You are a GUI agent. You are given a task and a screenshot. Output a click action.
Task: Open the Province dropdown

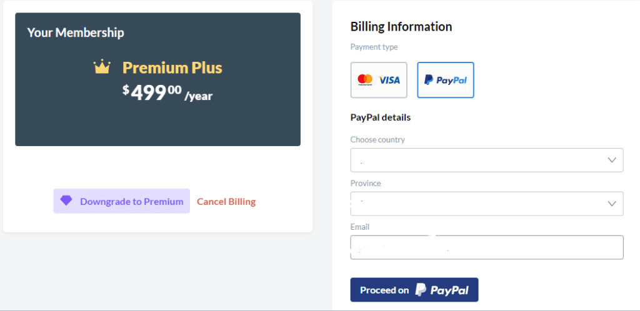(x=486, y=204)
